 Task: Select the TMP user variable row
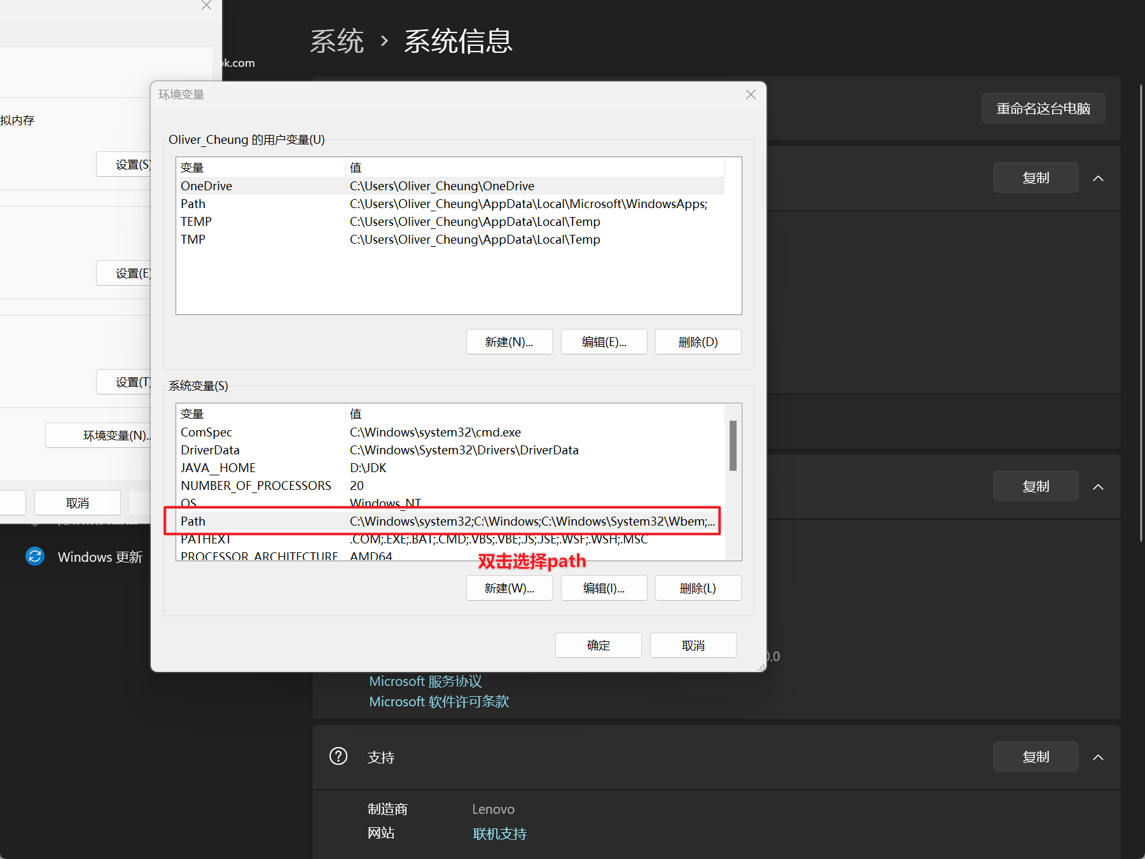(x=450, y=239)
